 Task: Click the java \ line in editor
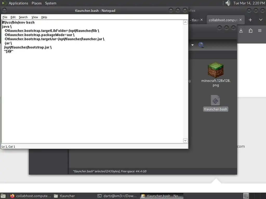pyautogui.click(x=7, y=27)
